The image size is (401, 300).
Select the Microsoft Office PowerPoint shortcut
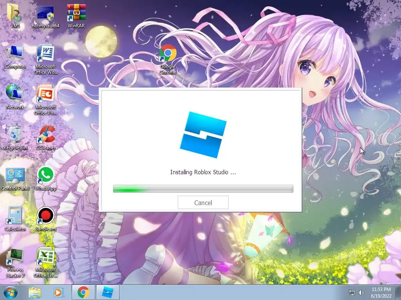(45, 100)
